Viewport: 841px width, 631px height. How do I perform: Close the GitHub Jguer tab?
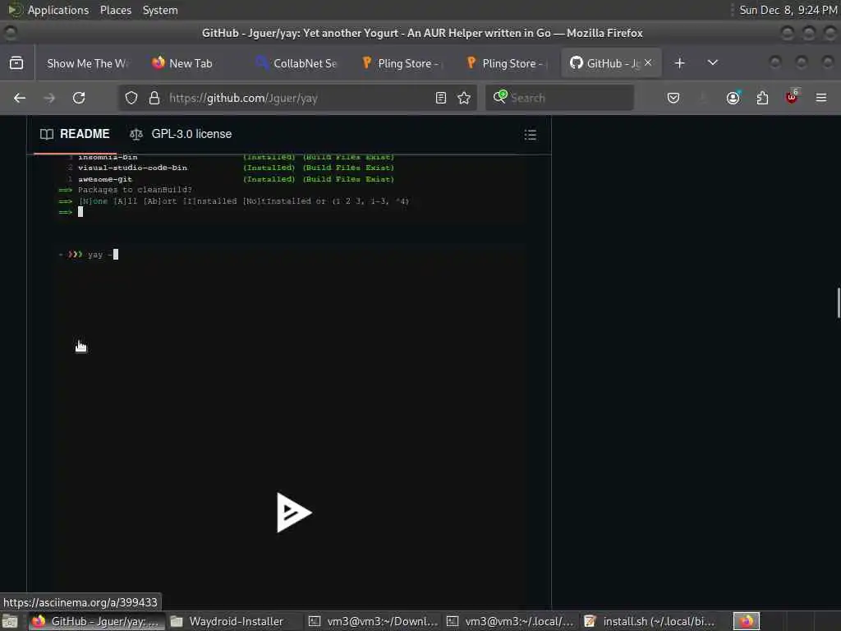(x=648, y=62)
